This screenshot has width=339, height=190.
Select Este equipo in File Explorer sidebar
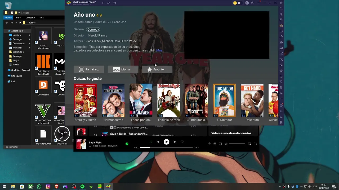pyautogui.click(x=16, y=76)
